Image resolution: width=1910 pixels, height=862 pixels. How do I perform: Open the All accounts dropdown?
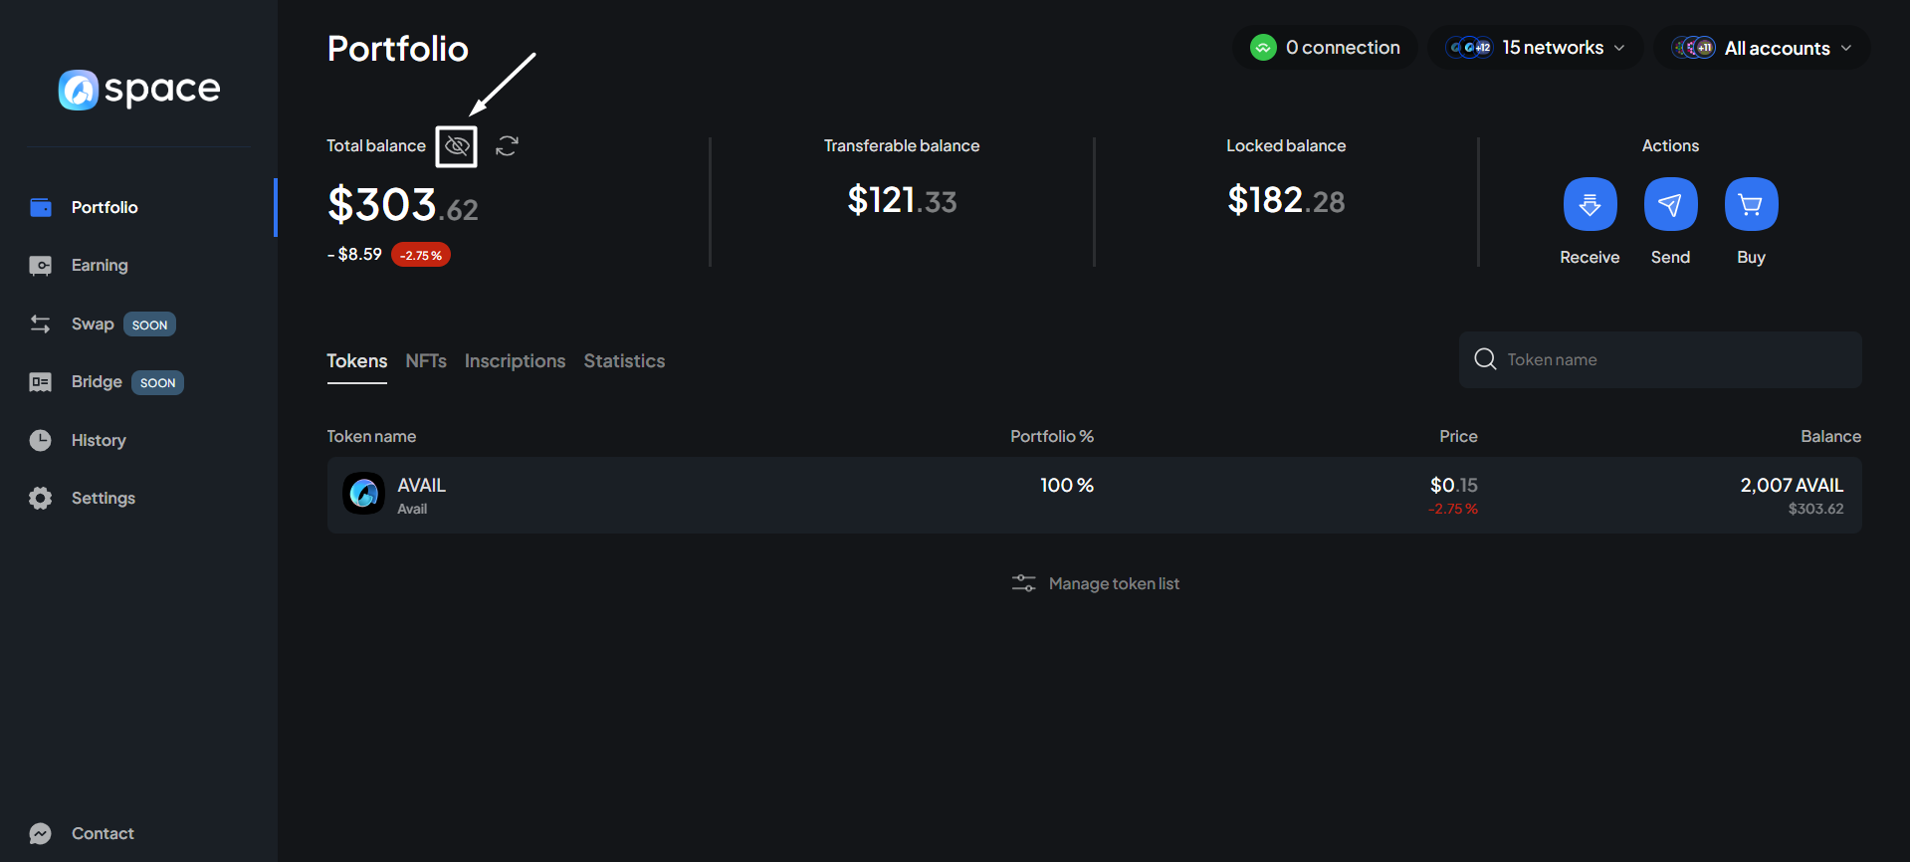[1762, 48]
